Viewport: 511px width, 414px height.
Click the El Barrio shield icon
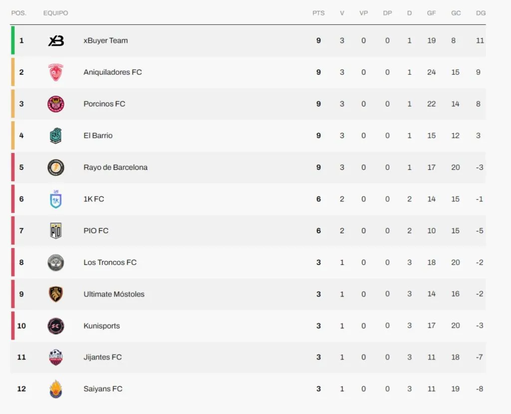pos(55,136)
